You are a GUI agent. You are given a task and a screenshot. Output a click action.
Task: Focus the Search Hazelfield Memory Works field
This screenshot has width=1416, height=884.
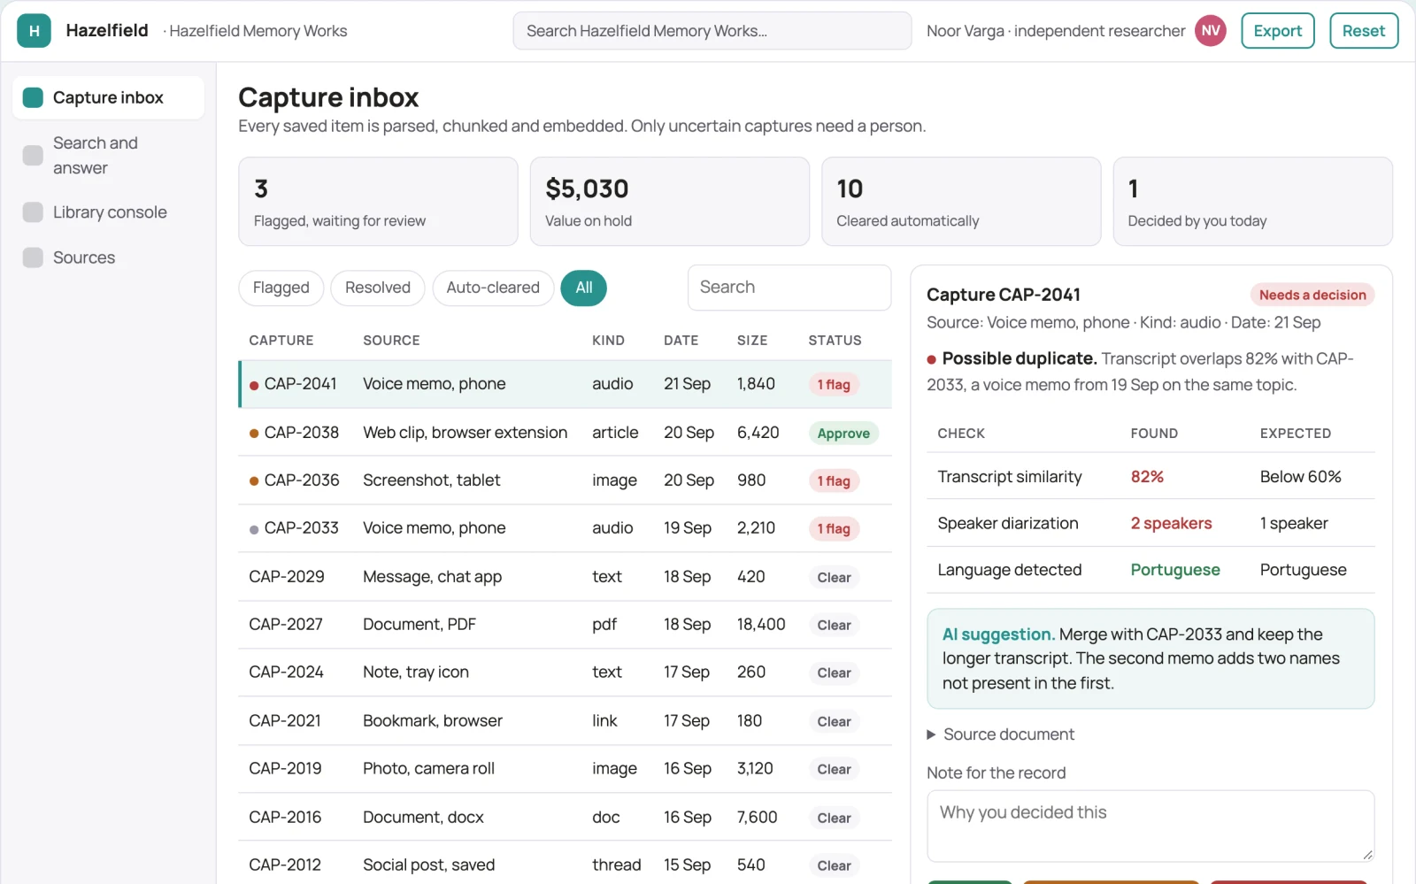click(712, 31)
